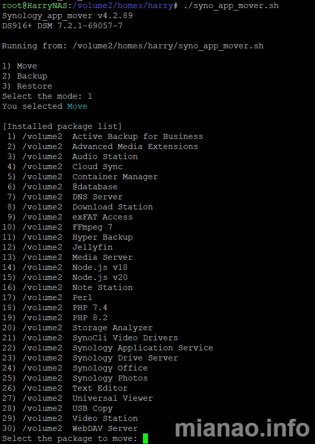Click the "2) Backup" mode option
315x444 pixels.
tap(25, 76)
